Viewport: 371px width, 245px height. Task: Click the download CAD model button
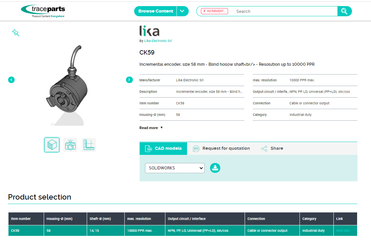(x=215, y=168)
